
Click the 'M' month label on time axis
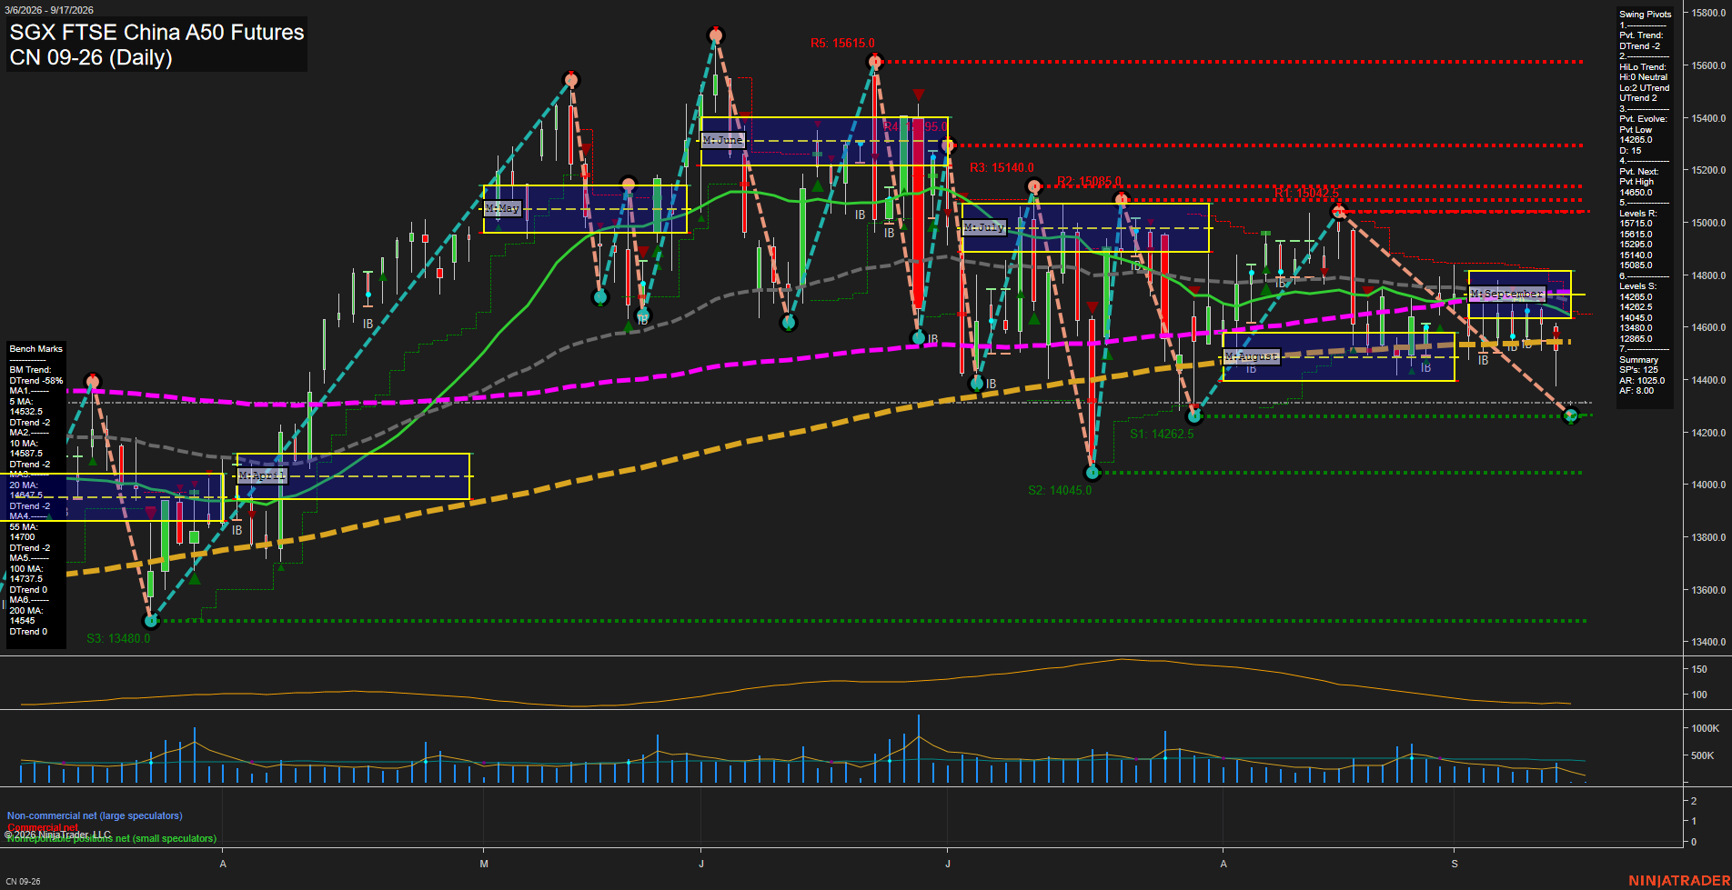tap(484, 864)
